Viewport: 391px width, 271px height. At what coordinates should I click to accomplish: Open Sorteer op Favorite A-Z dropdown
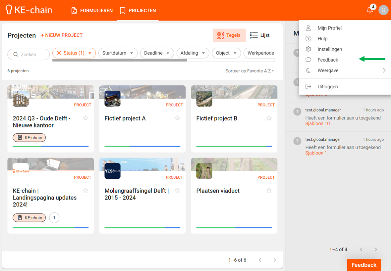(250, 71)
